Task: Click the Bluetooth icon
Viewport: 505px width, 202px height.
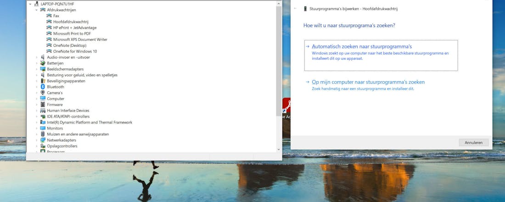Action: click(43, 87)
